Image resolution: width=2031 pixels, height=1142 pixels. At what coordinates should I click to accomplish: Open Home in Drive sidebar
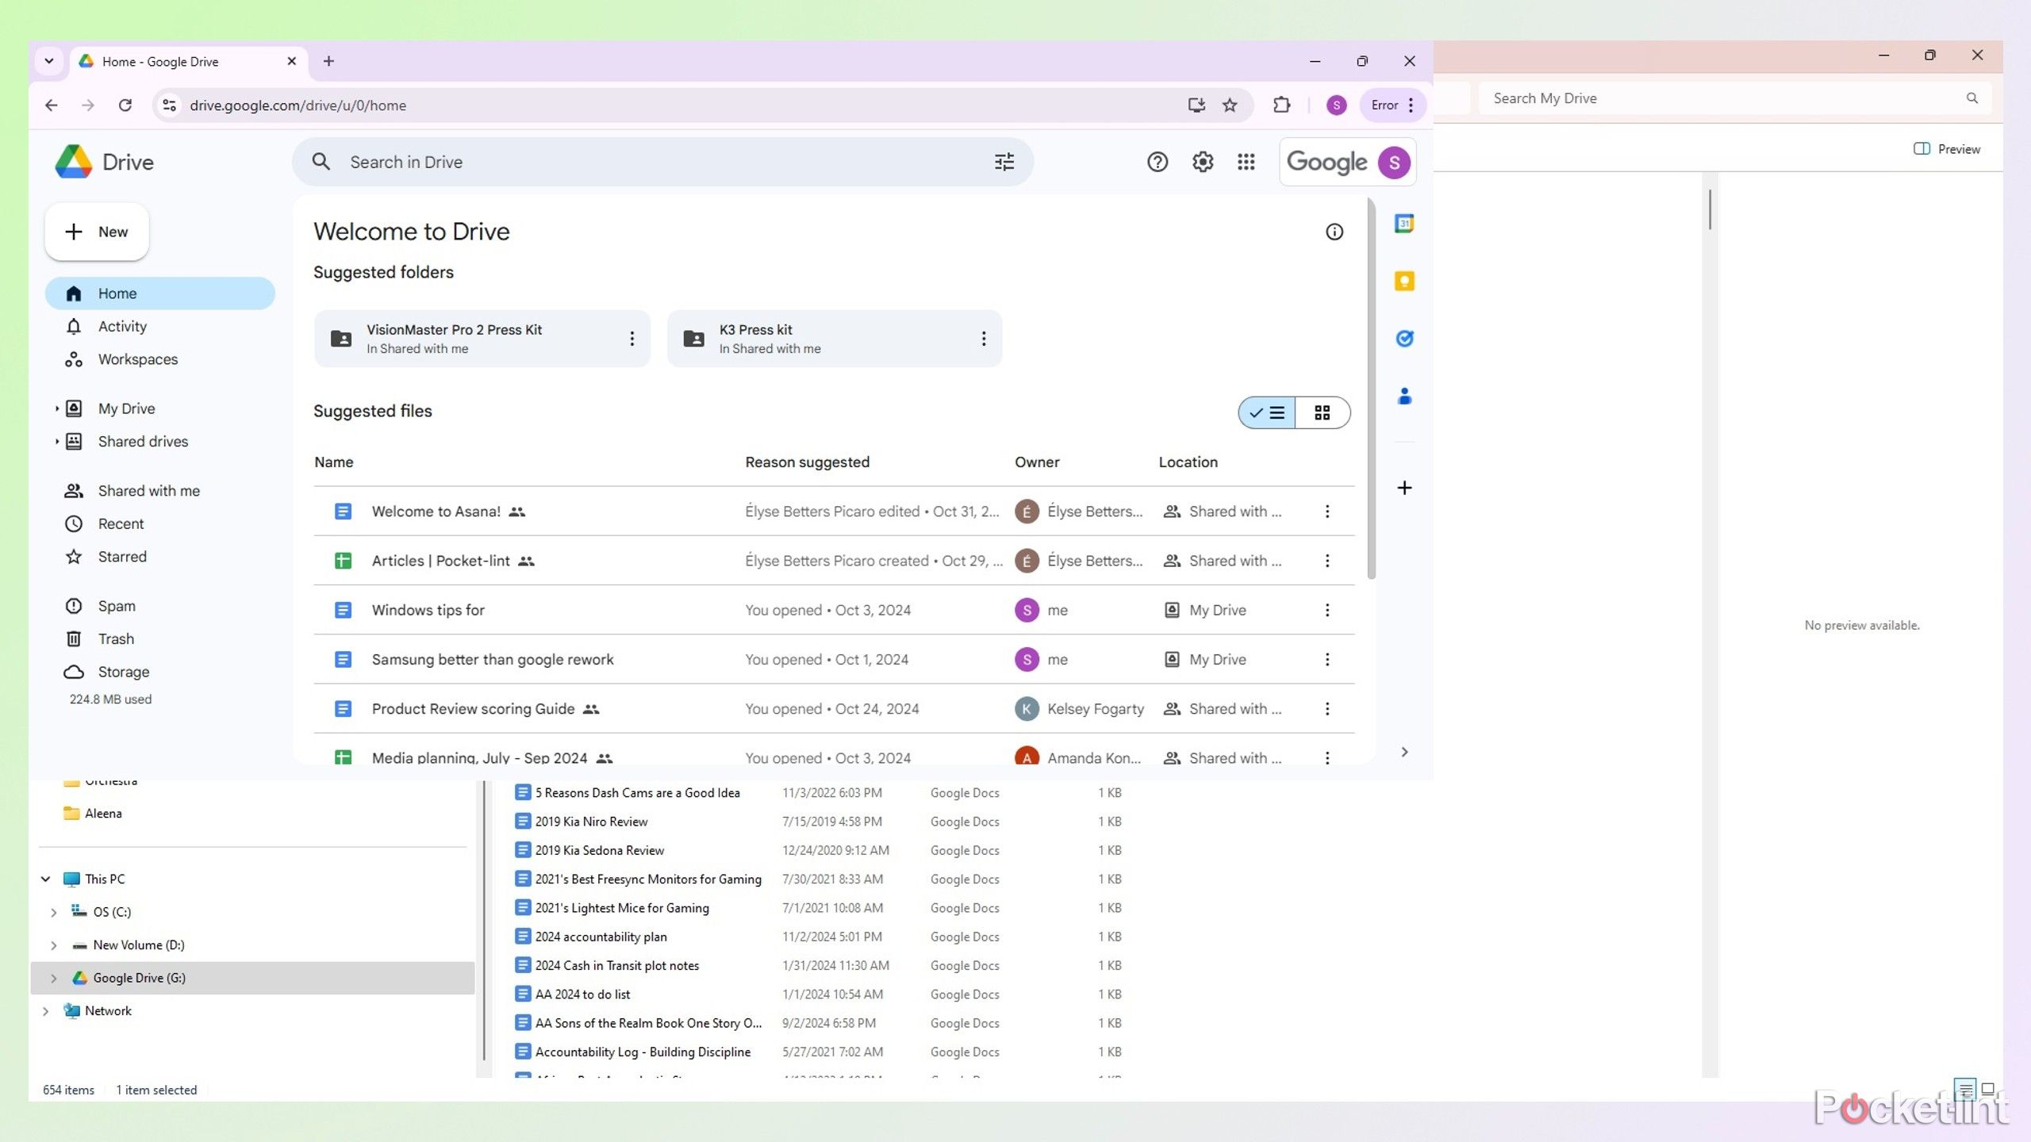click(160, 293)
